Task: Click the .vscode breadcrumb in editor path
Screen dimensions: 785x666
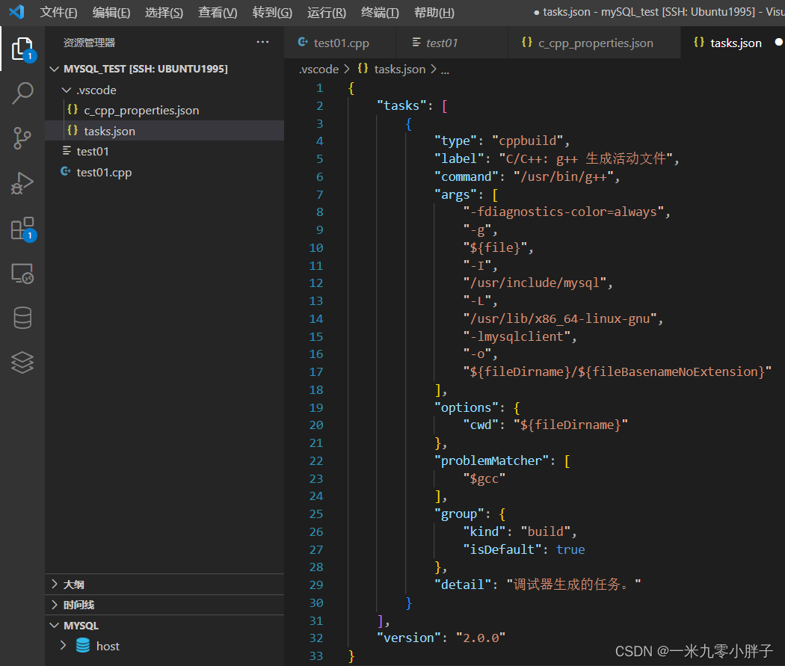Action: tap(318, 70)
